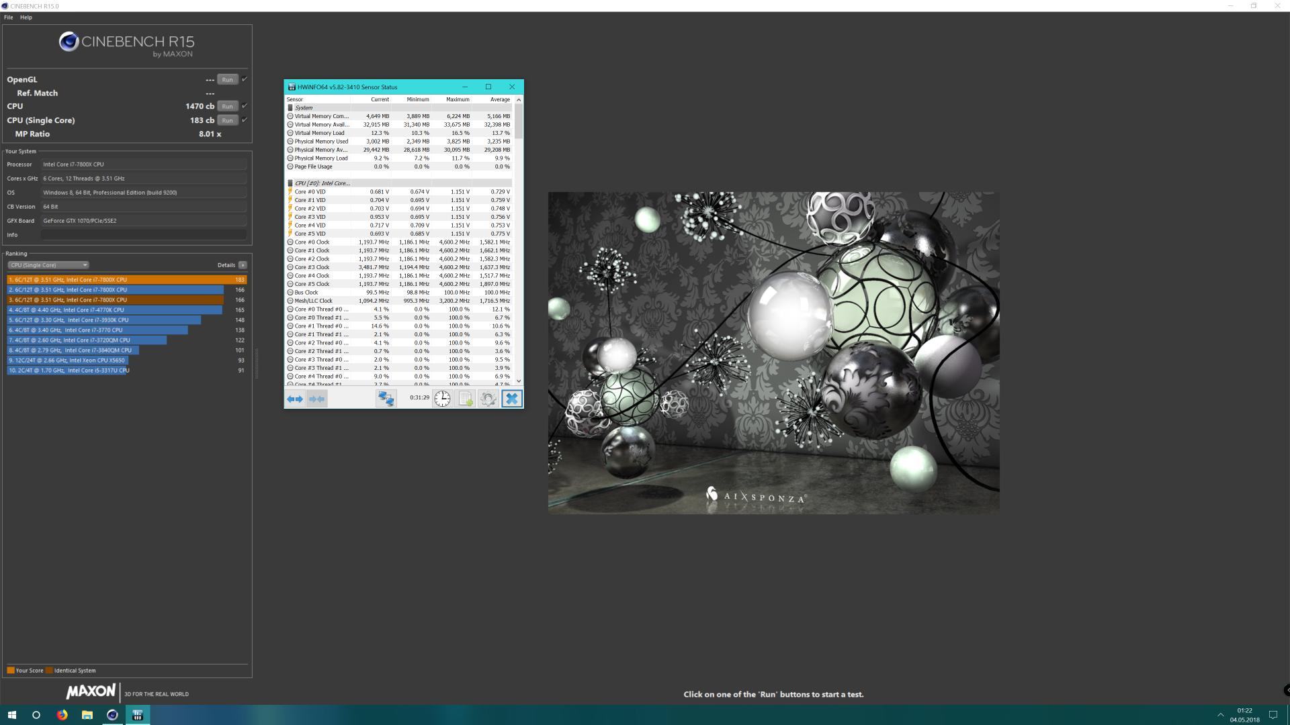Image resolution: width=1290 pixels, height=725 pixels.
Task: Click the rendered AixSponza scene image
Action: tap(773, 353)
